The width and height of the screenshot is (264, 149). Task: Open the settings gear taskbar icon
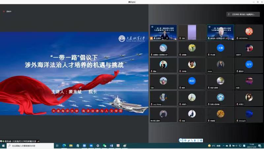(98, 146)
